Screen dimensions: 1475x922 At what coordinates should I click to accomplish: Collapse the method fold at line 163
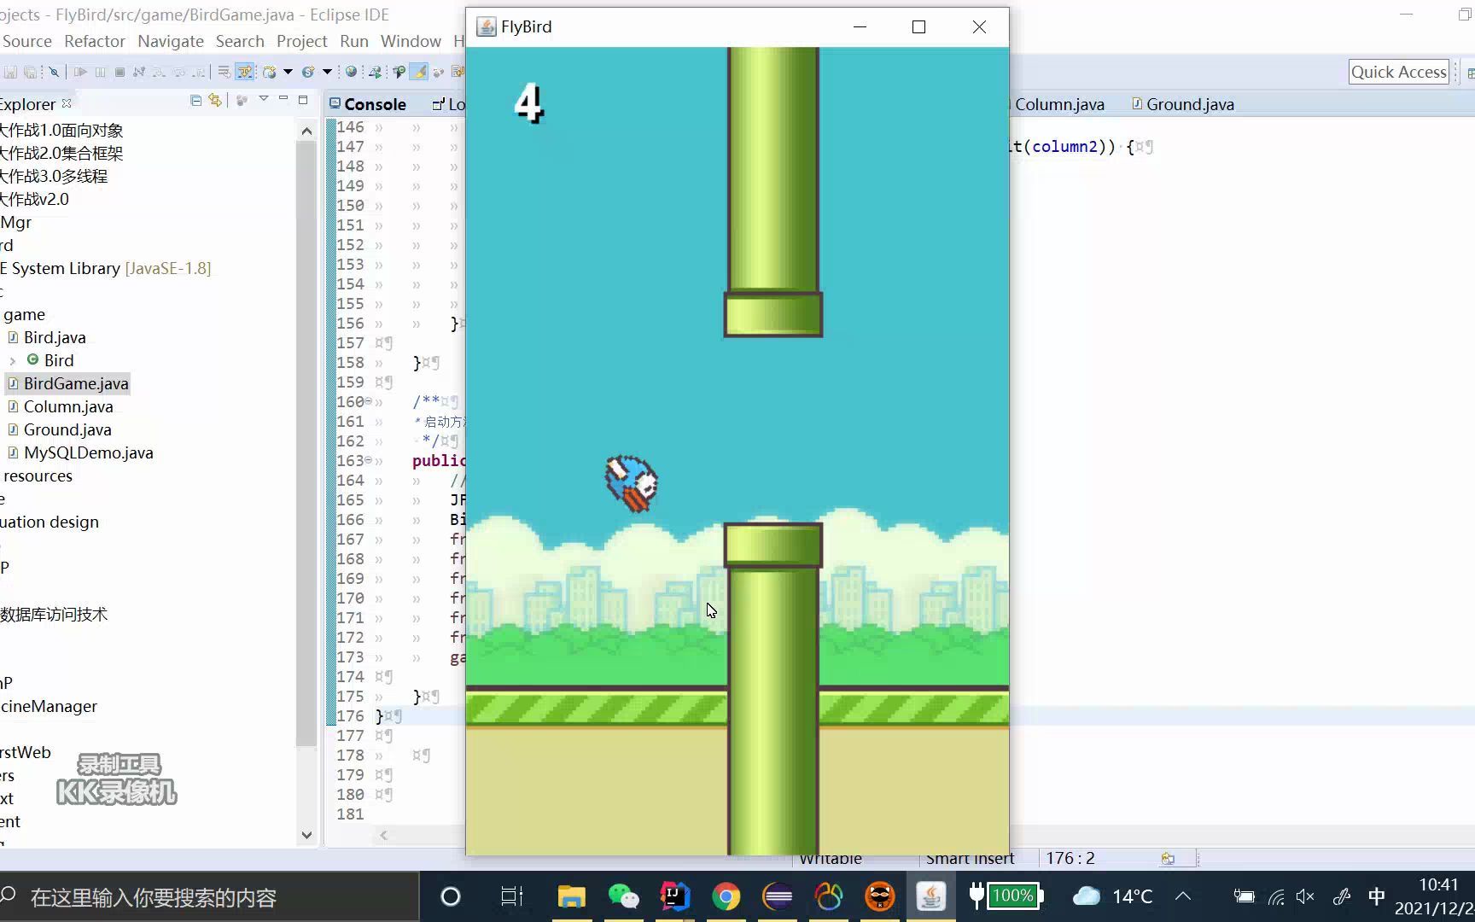369,460
